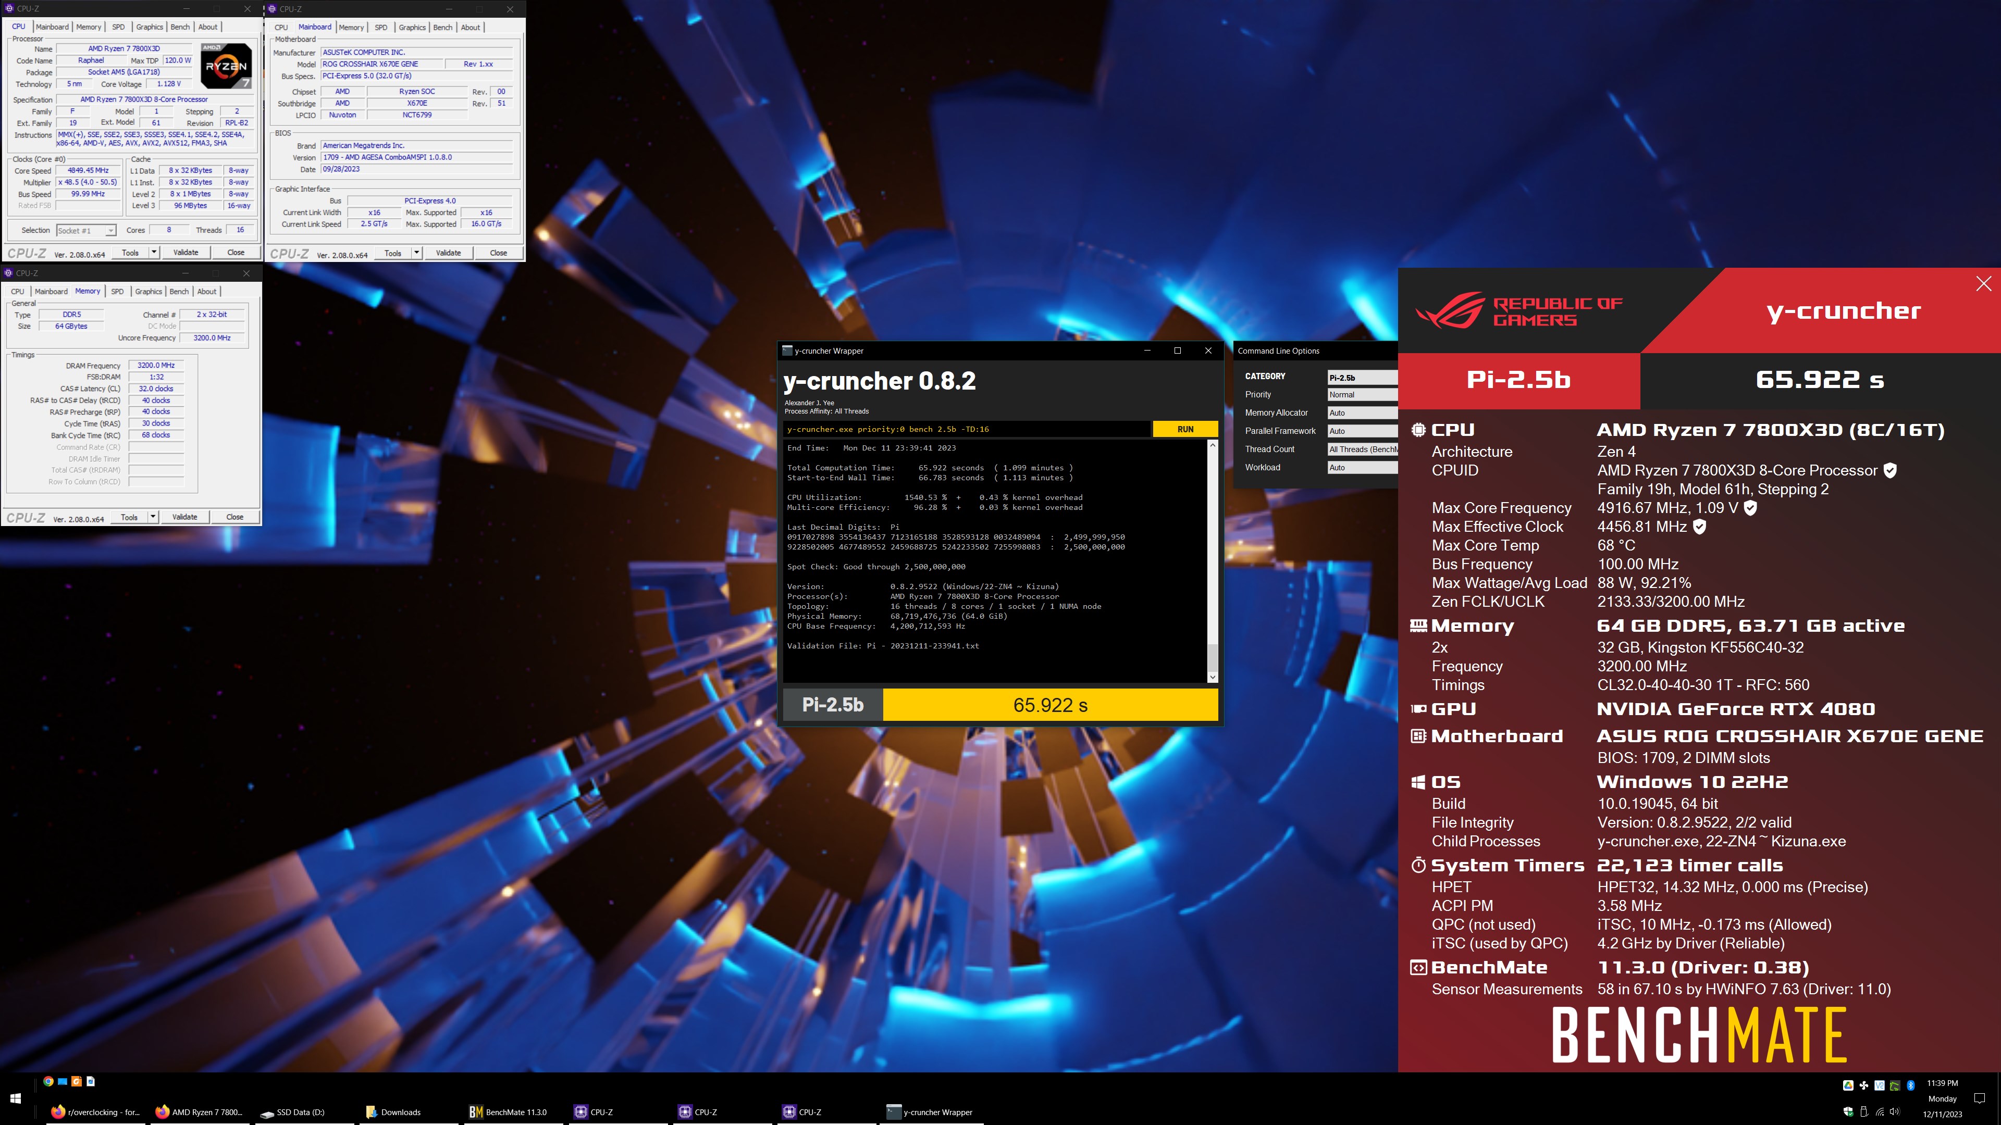Click the green G tray icon

(x=1895, y=1085)
